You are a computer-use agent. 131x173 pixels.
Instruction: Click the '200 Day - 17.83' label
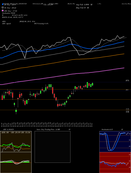10,11
